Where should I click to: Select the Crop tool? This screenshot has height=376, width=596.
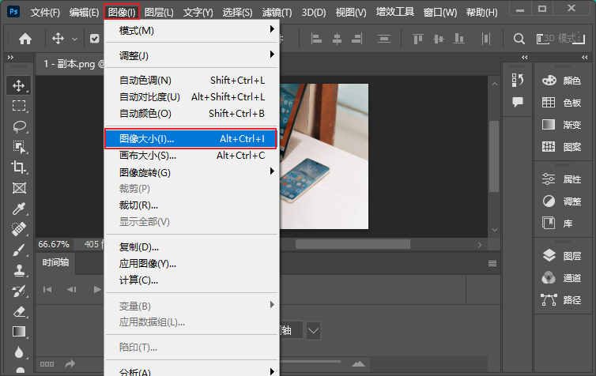pyautogui.click(x=19, y=167)
